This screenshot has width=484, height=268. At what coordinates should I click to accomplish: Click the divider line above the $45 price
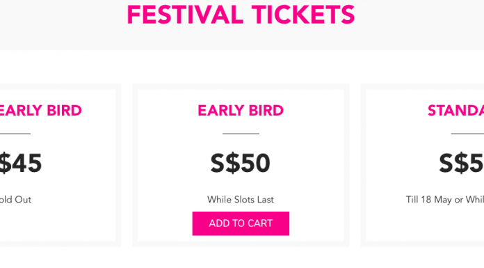click(15, 134)
